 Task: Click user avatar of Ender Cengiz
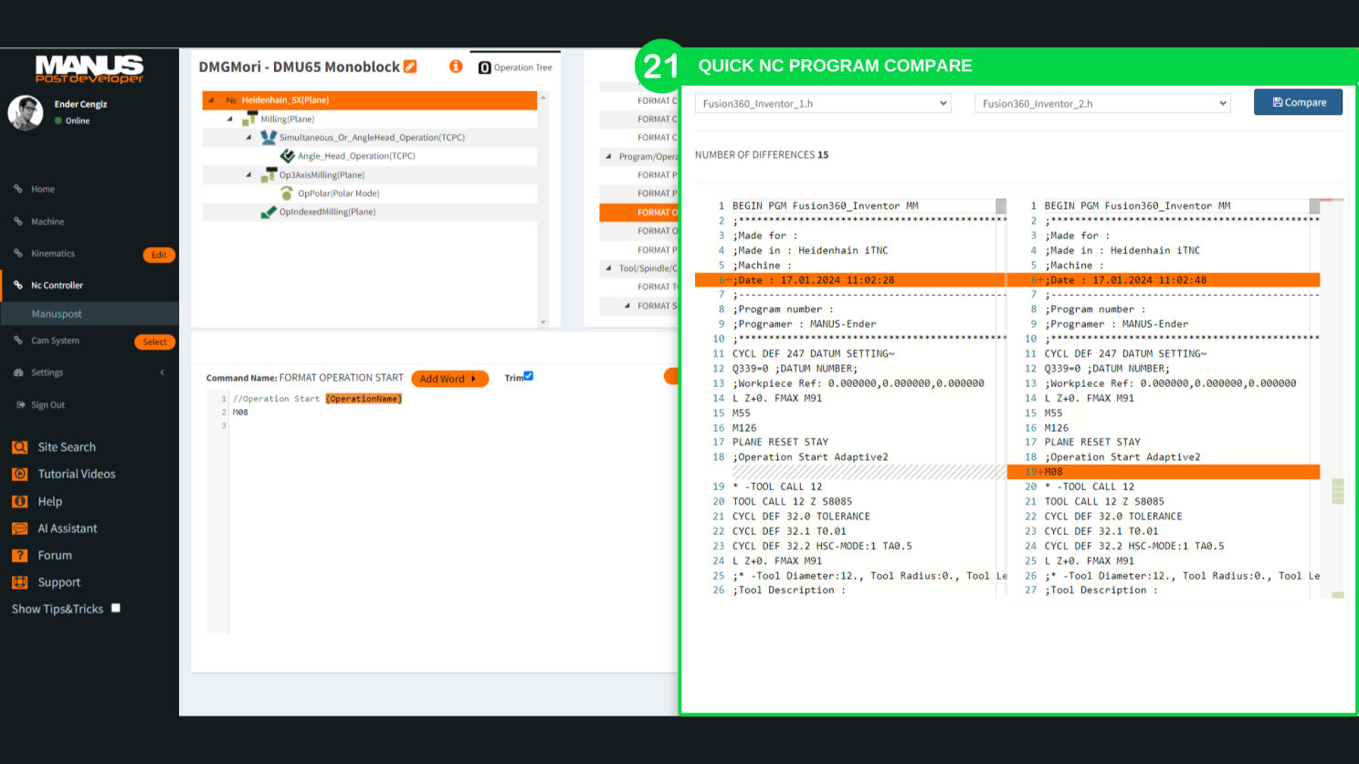(26, 112)
